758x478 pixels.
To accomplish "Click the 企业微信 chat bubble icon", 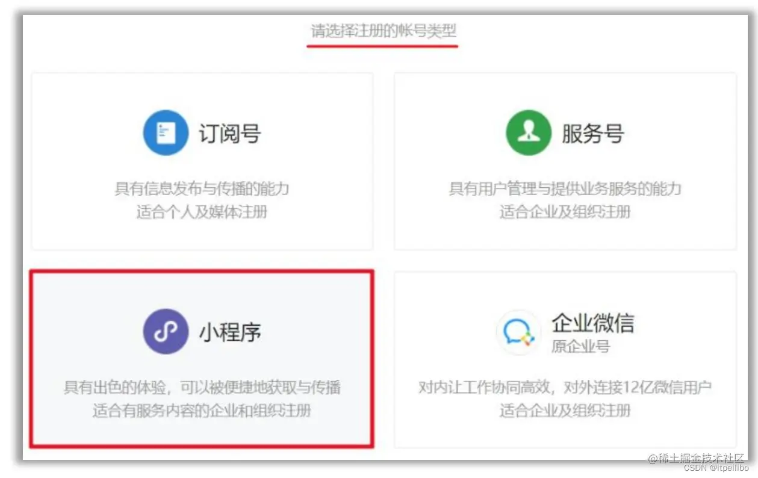I will (518, 332).
